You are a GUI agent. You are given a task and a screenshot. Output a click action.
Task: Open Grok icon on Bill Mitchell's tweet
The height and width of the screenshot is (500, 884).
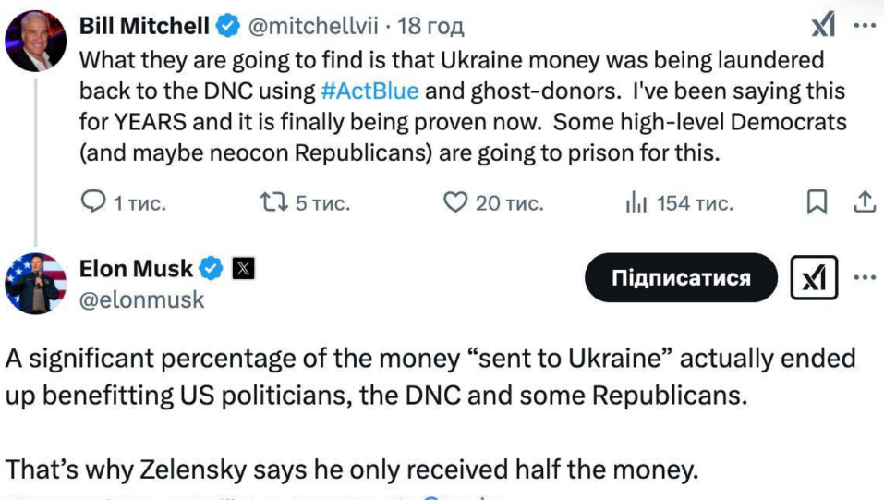coord(822,26)
